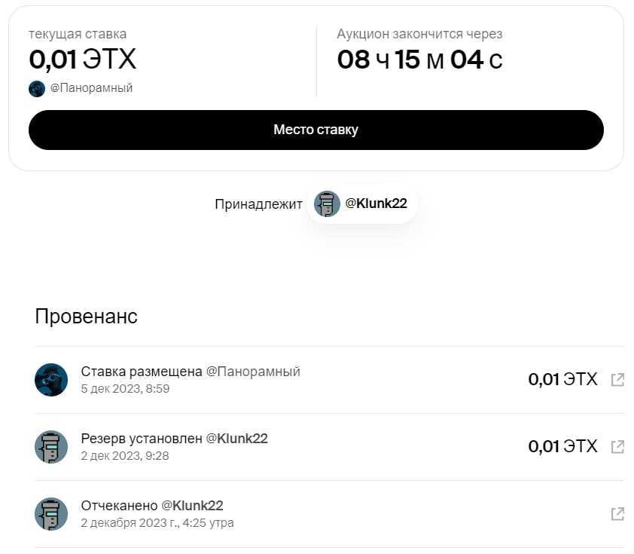Open external link for minted transaction
This screenshot has height=554, width=634.
[x=617, y=514]
